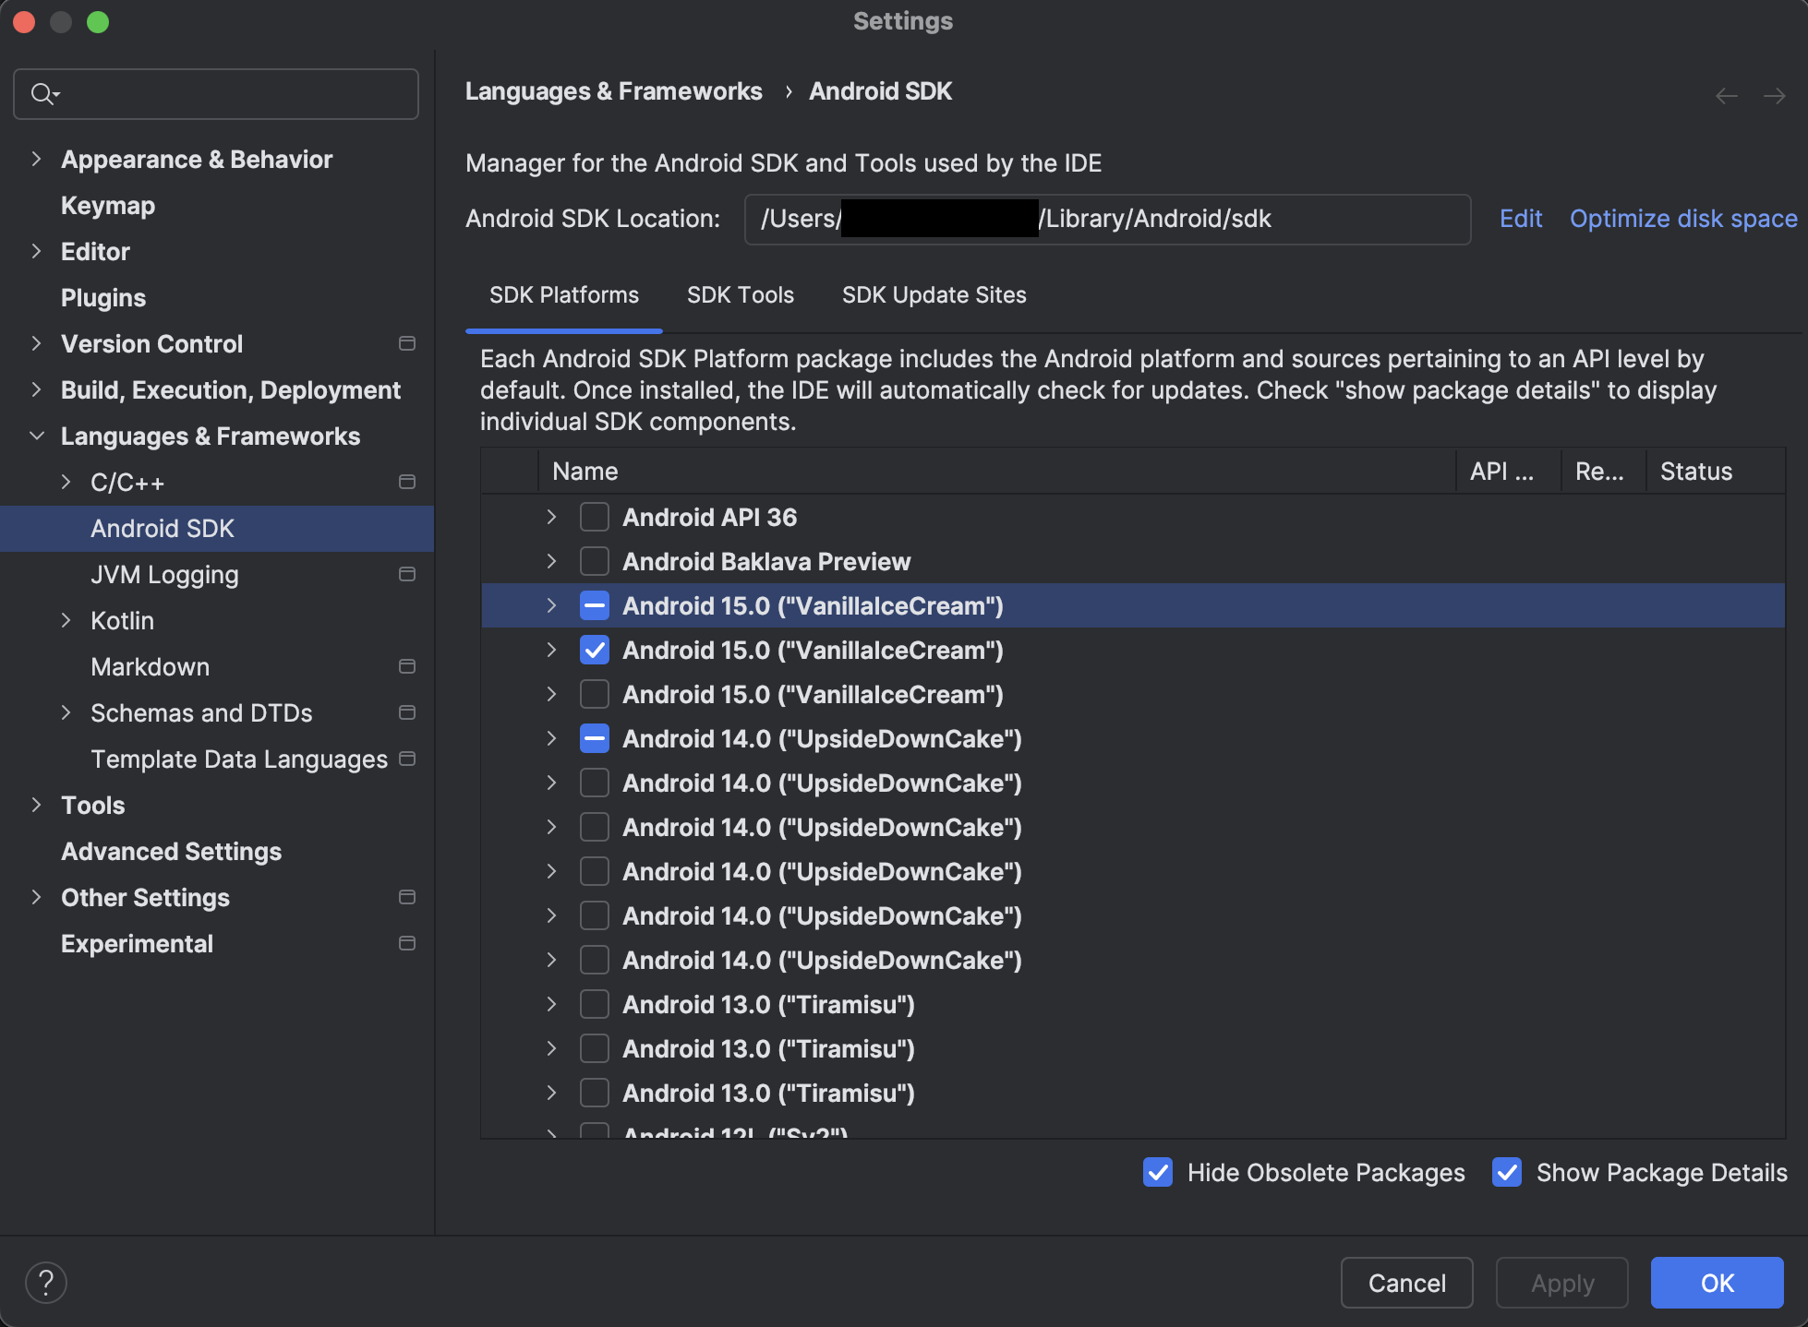Expand Appearance & Behavior section
Viewport: 1808px width, 1327px height.
click(36, 159)
